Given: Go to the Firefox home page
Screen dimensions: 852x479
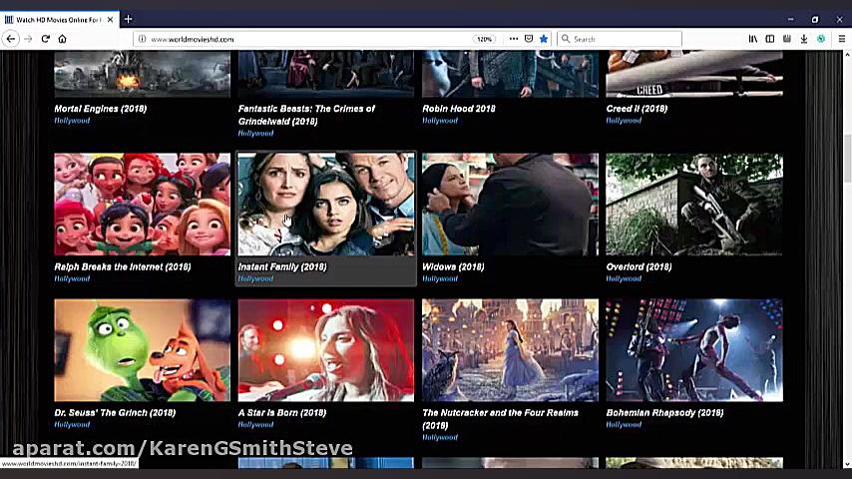Looking at the screenshot, I should pyautogui.click(x=62, y=39).
